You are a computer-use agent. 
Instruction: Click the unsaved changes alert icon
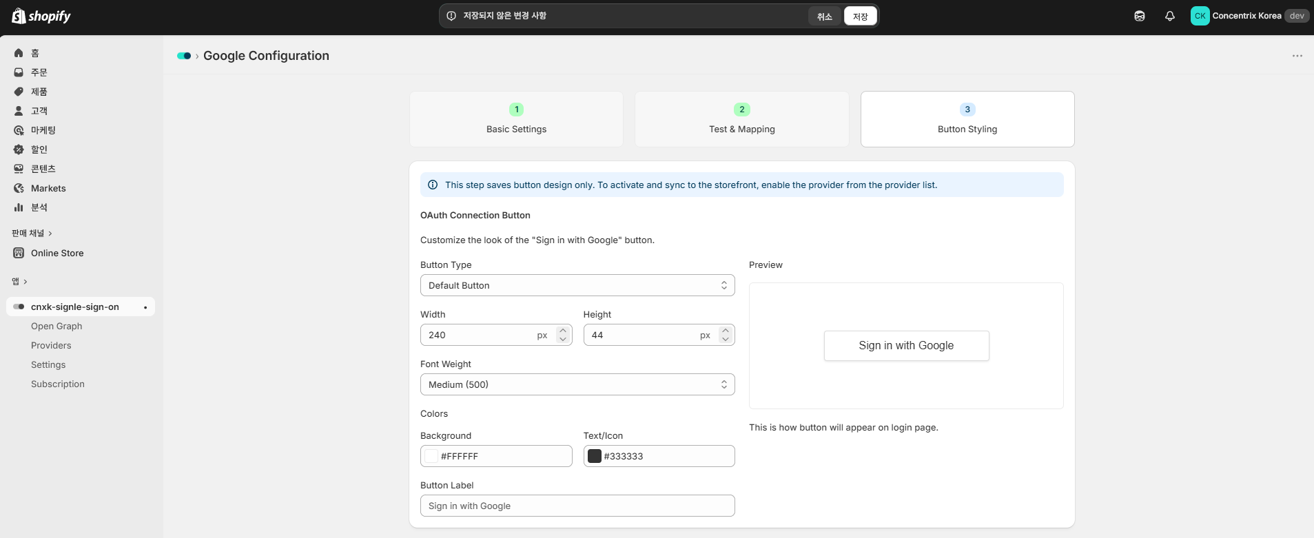click(x=451, y=16)
